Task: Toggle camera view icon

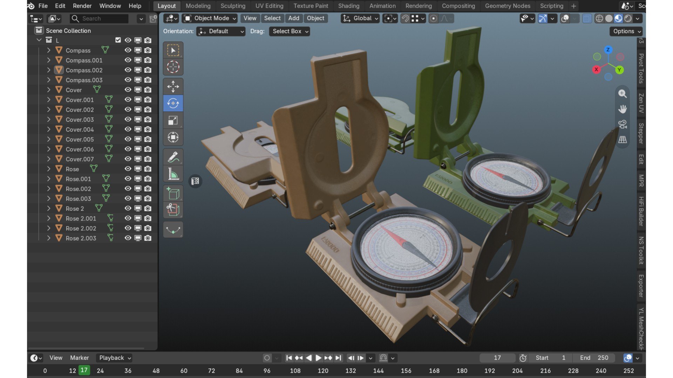Action: 623,124
